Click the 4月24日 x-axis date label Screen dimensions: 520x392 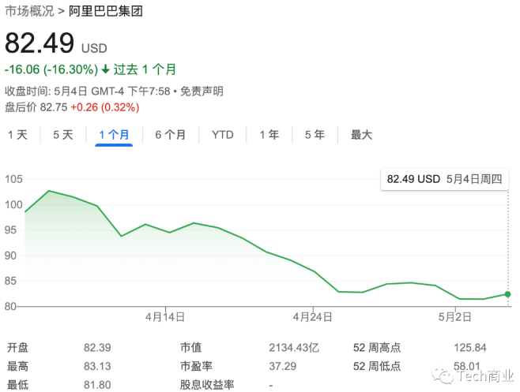312,317
